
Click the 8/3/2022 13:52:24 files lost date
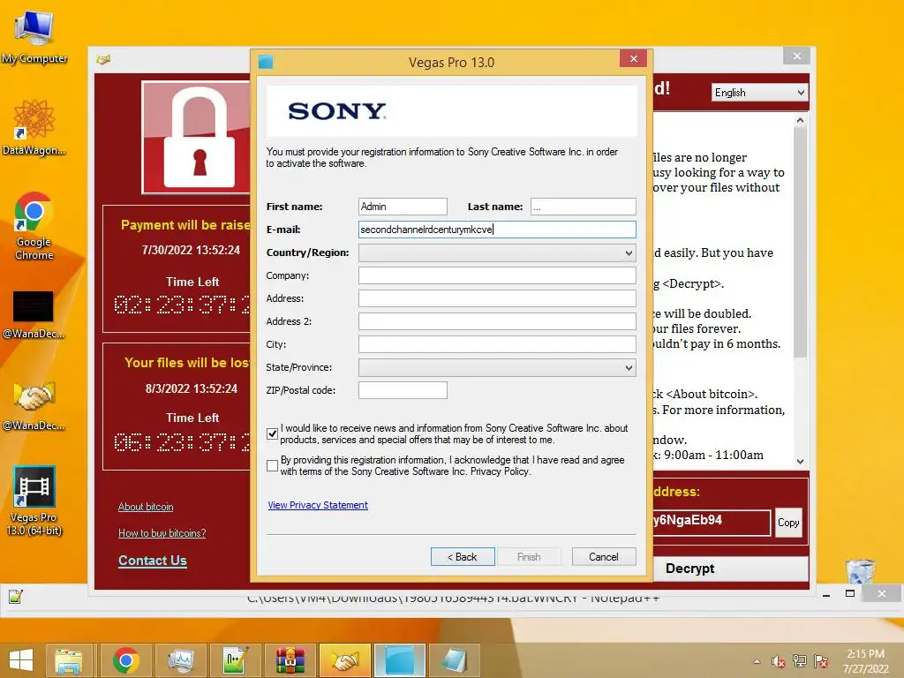191,388
